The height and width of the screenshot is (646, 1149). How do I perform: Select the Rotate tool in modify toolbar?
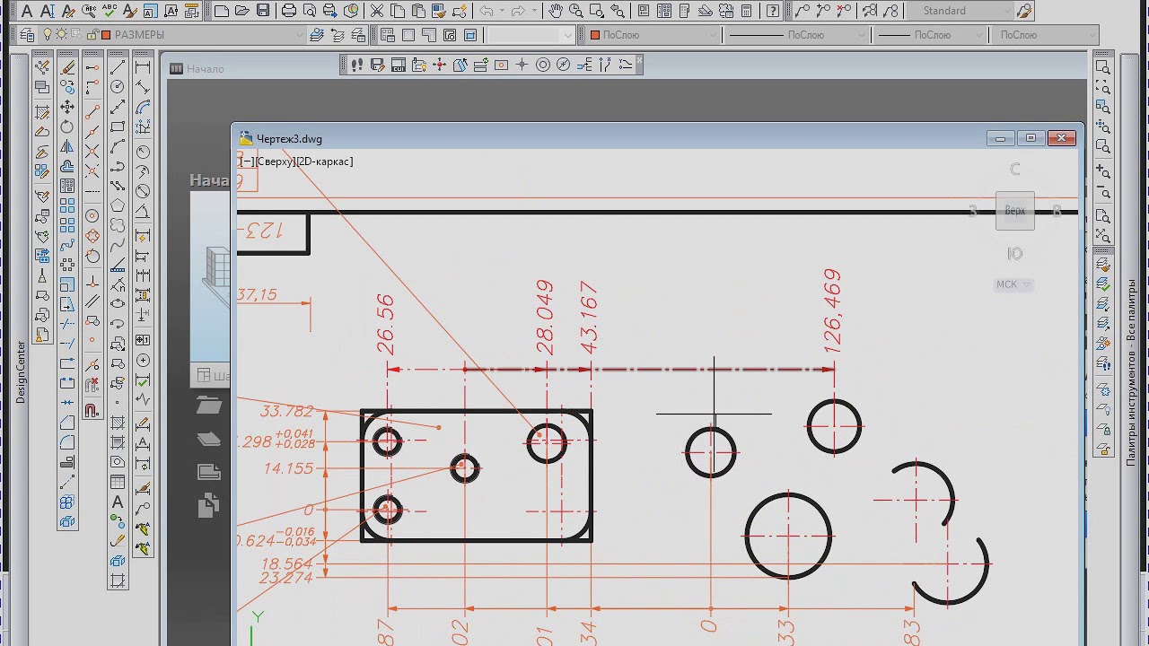point(67,127)
